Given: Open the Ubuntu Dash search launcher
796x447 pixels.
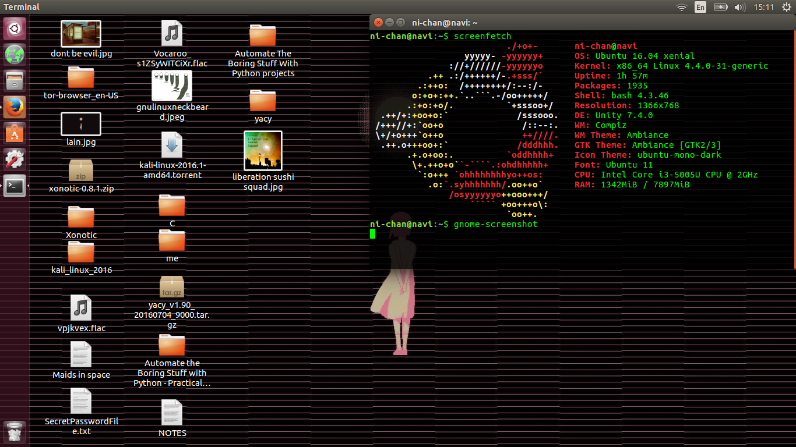Looking at the screenshot, I should 15,28.
